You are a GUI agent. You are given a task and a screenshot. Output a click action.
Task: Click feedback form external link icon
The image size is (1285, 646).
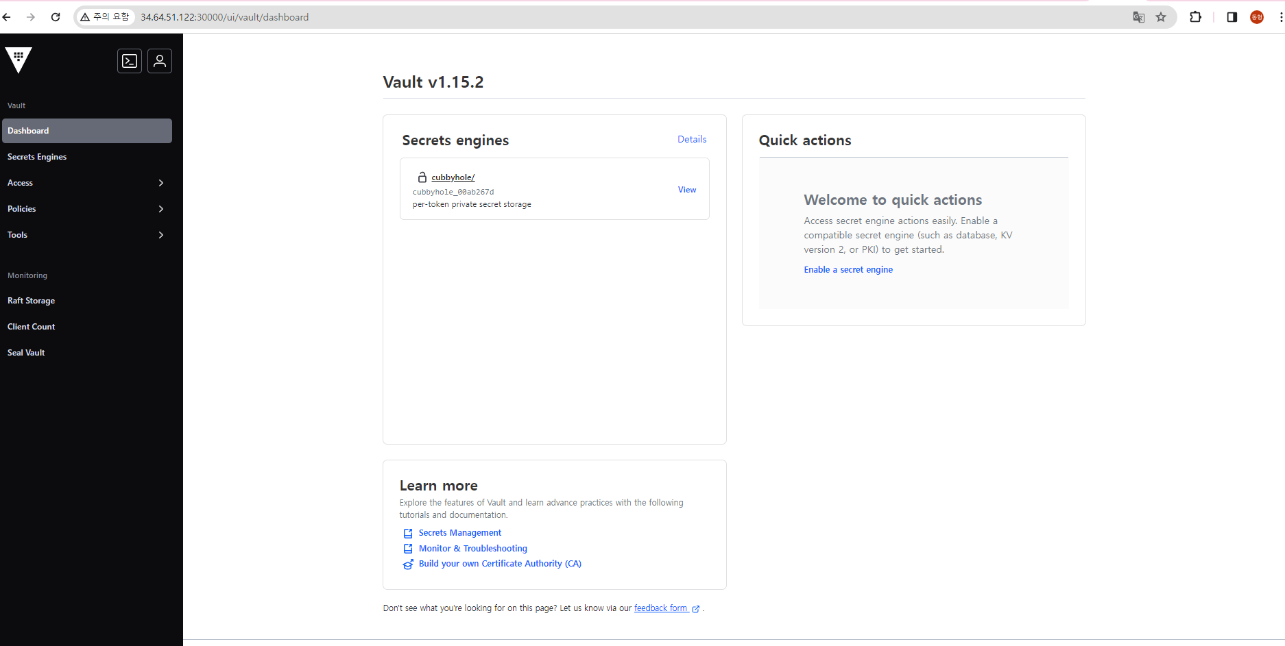[696, 609]
